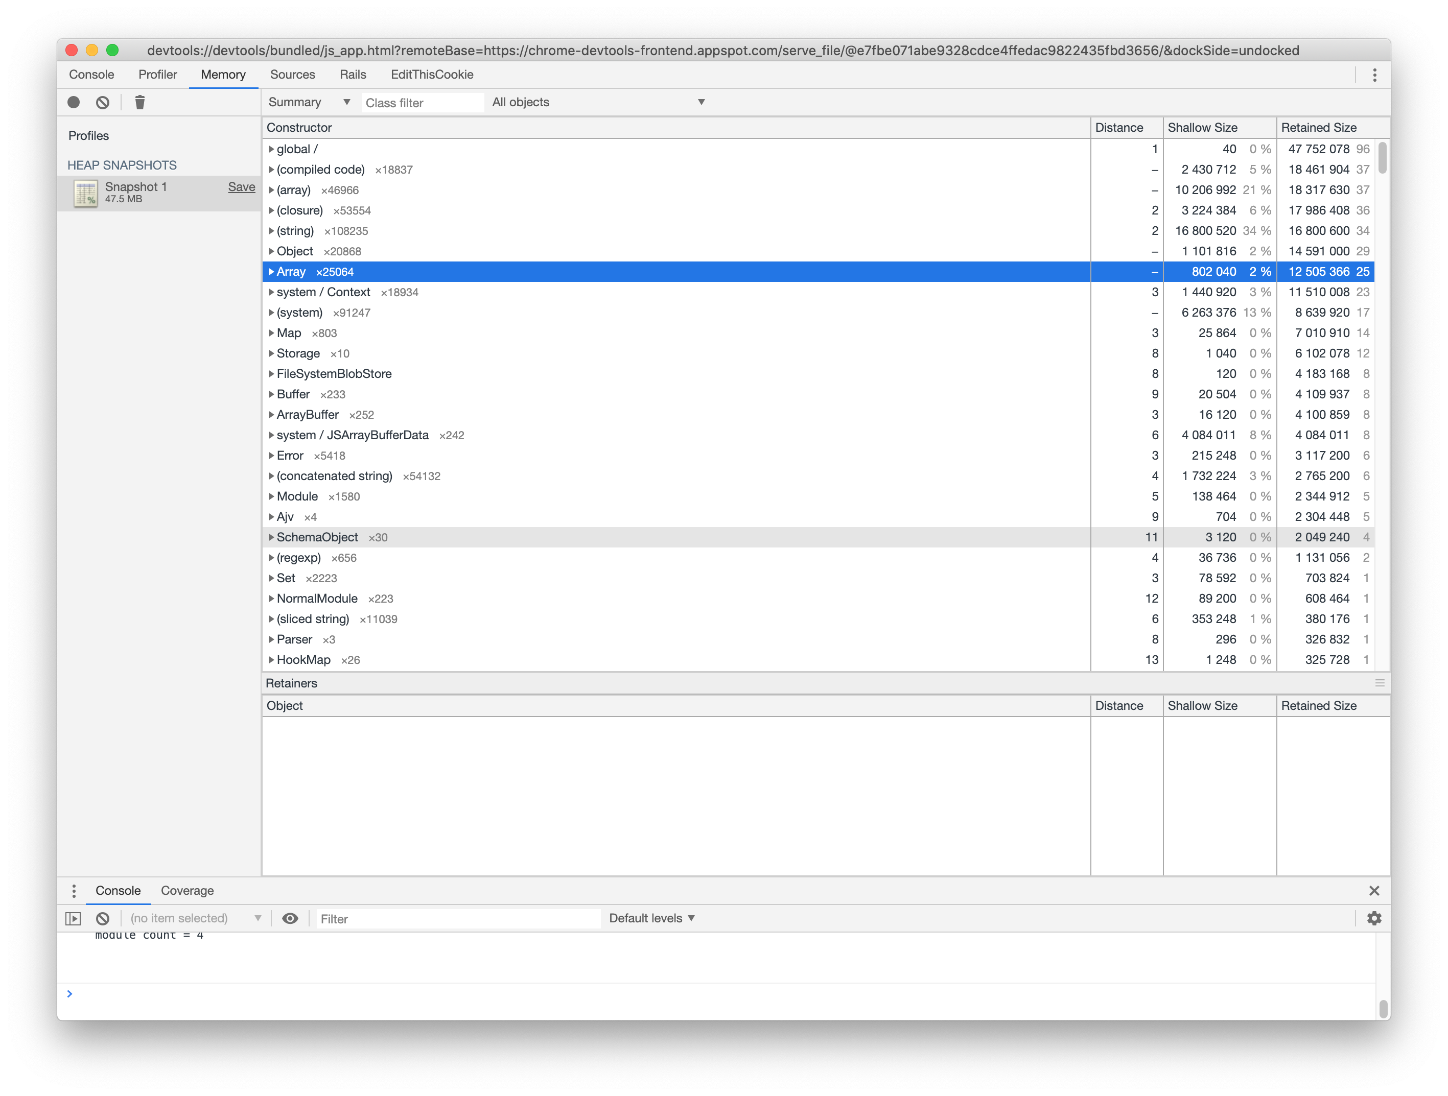This screenshot has height=1096, width=1448.
Task: Sort by the top Distance column header
Action: click(1127, 128)
